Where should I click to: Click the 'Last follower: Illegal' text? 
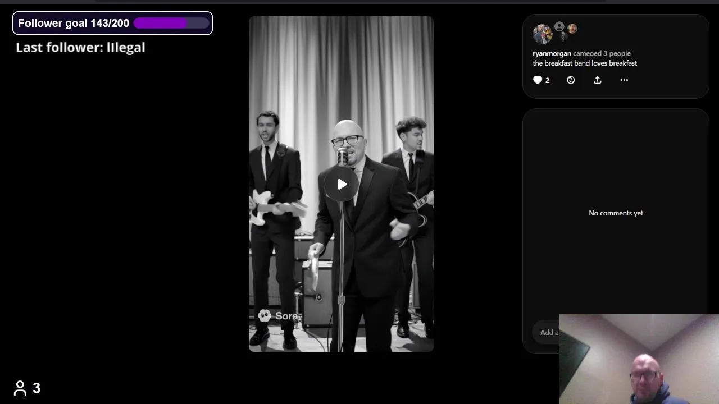click(80, 47)
